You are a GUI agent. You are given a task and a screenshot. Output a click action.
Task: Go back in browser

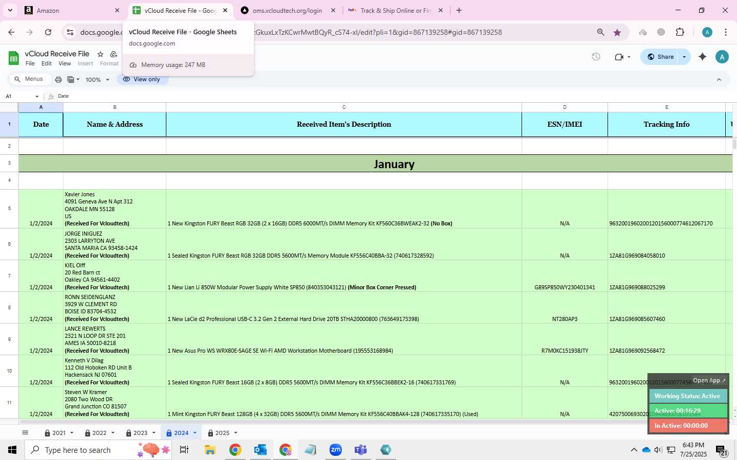tap(11, 32)
